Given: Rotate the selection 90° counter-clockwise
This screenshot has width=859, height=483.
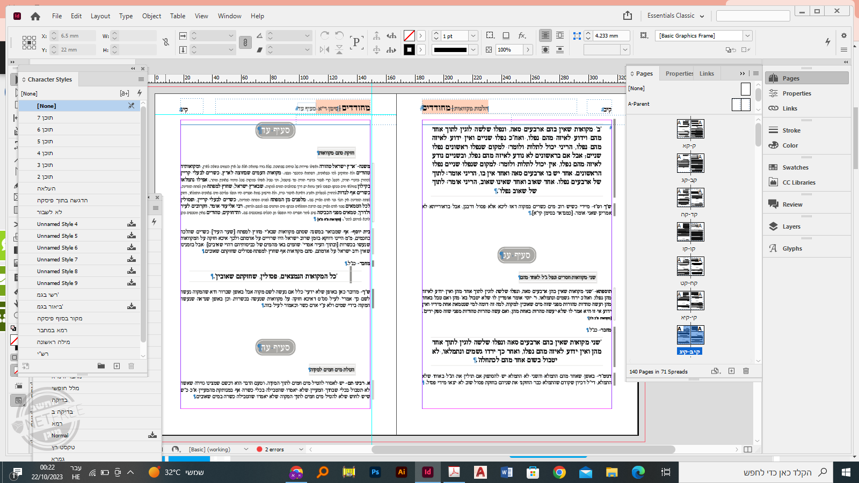Looking at the screenshot, I should 339,35.
